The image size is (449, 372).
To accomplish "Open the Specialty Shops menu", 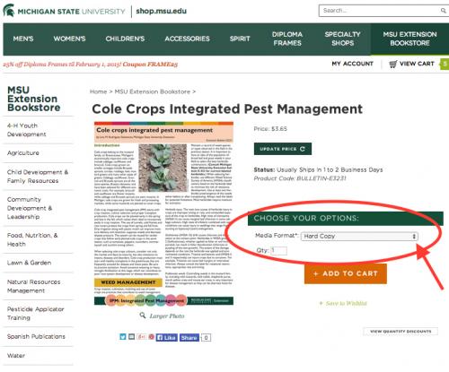I will 342,39.
